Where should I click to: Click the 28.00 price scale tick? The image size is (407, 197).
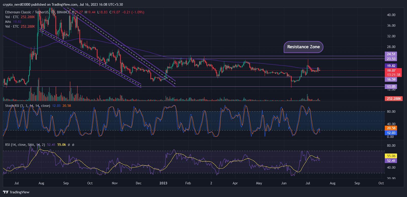point(391,47)
